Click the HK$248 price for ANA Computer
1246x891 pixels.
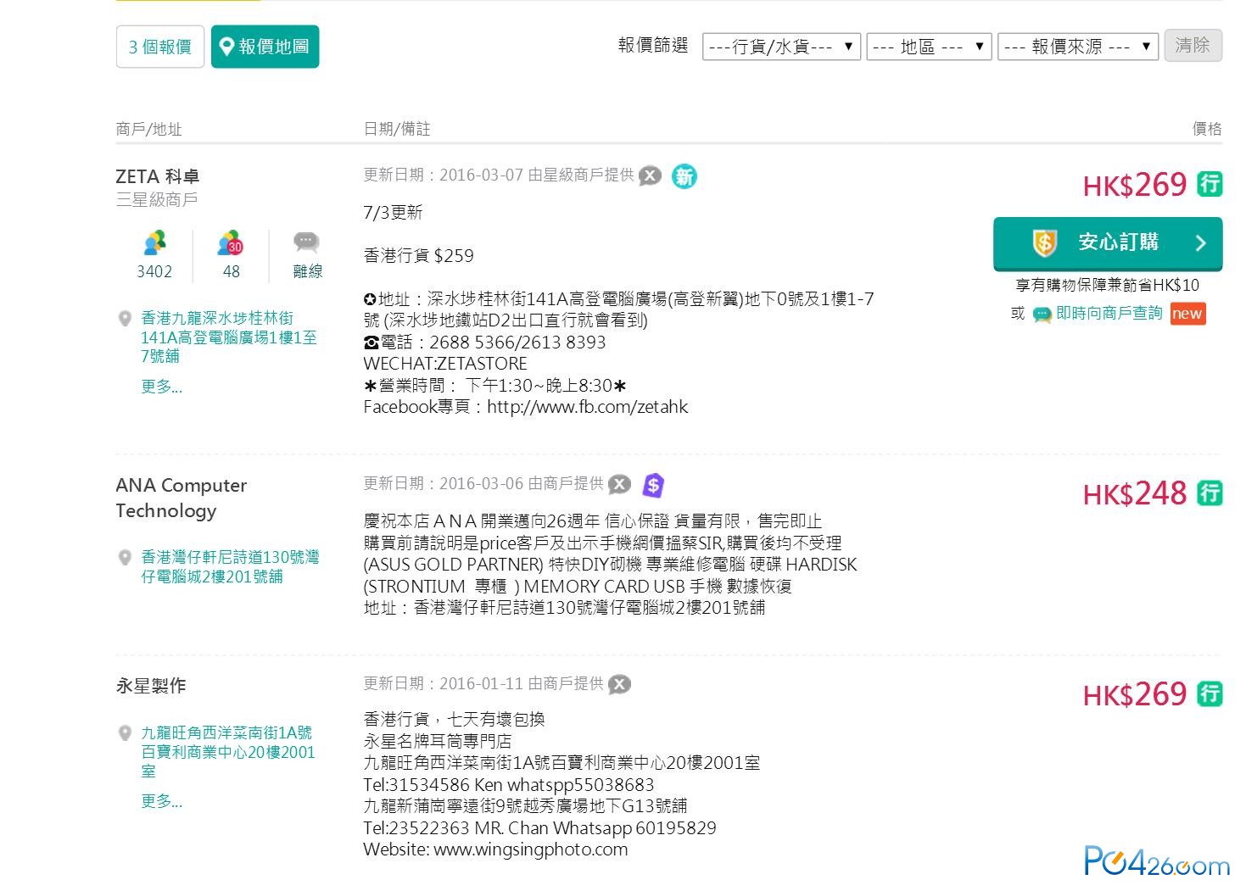pyautogui.click(x=1135, y=493)
